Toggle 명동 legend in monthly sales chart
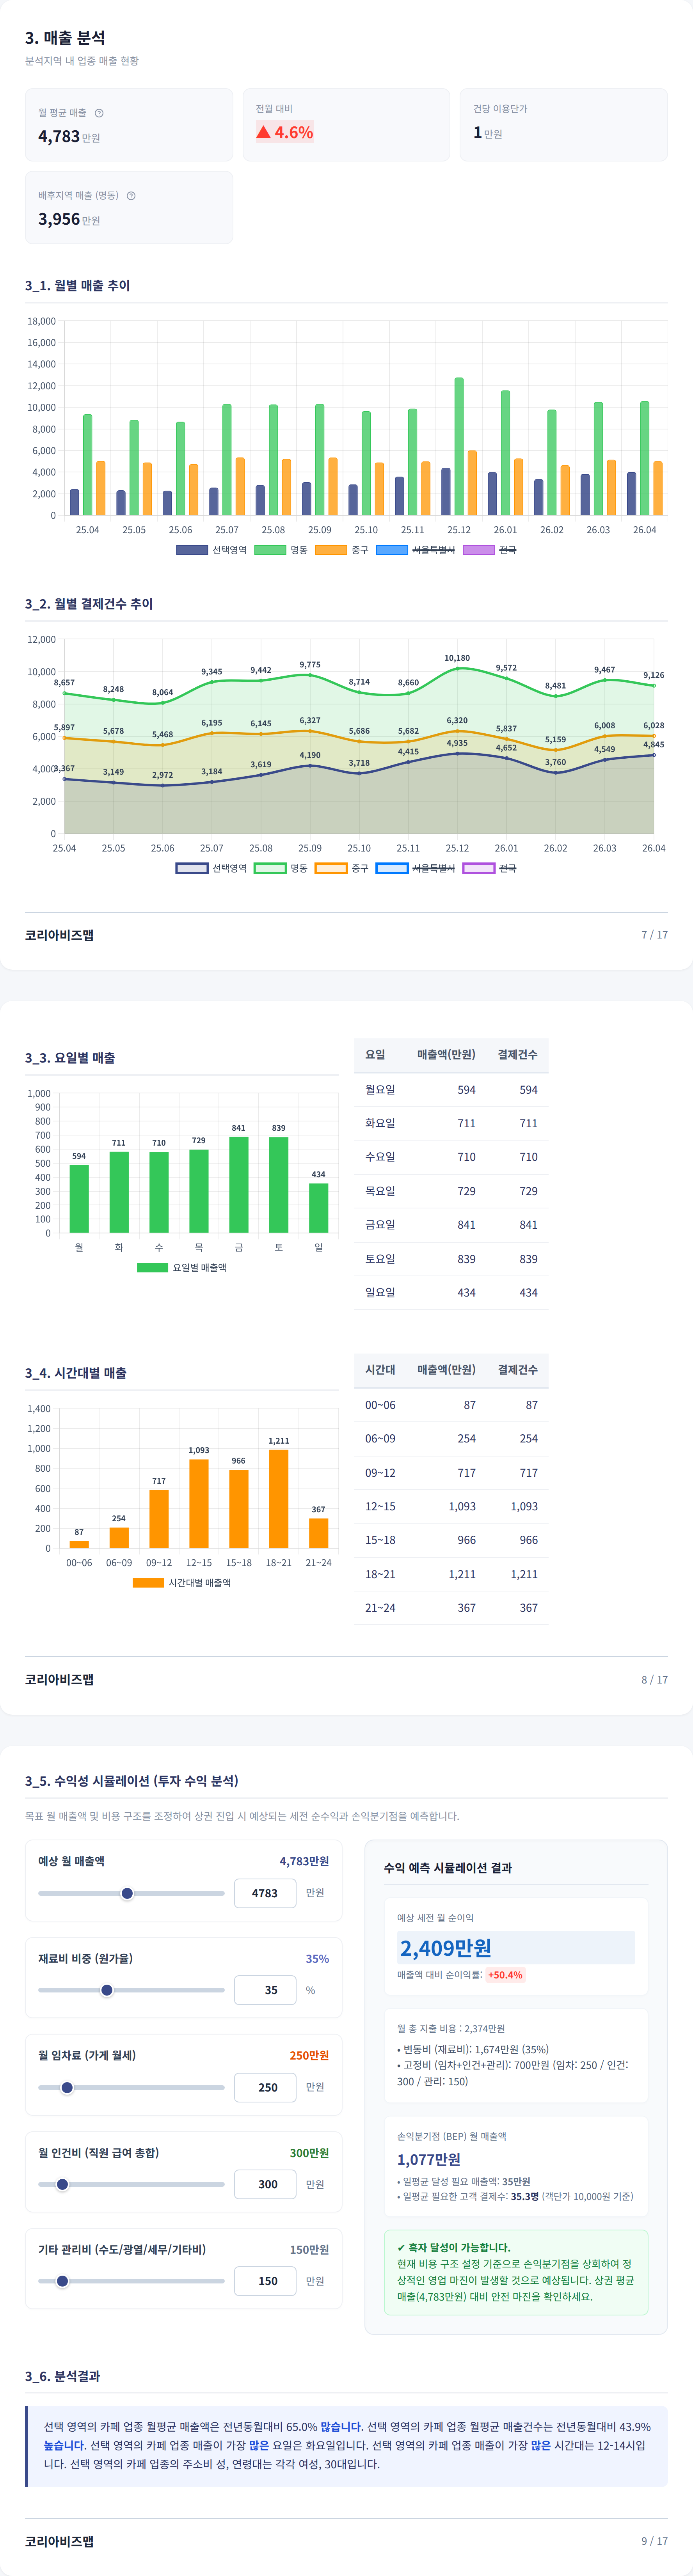 pyautogui.click(x=281, y=550)
